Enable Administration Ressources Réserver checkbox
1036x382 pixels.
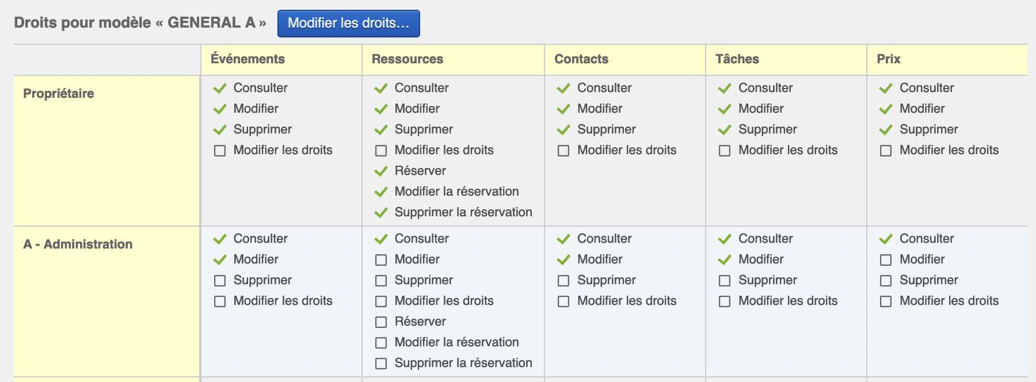click(381, 322)
